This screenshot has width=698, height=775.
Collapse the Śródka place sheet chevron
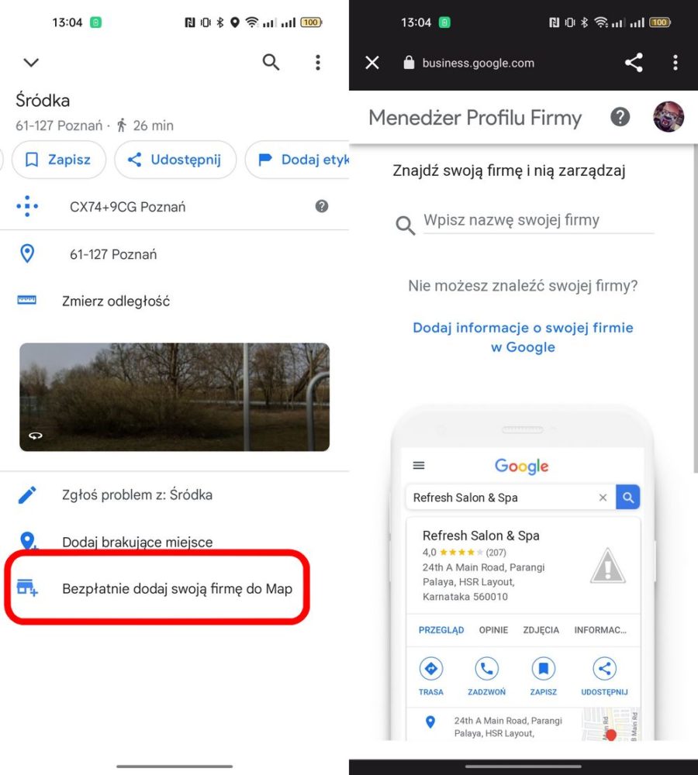click(31, 62)
